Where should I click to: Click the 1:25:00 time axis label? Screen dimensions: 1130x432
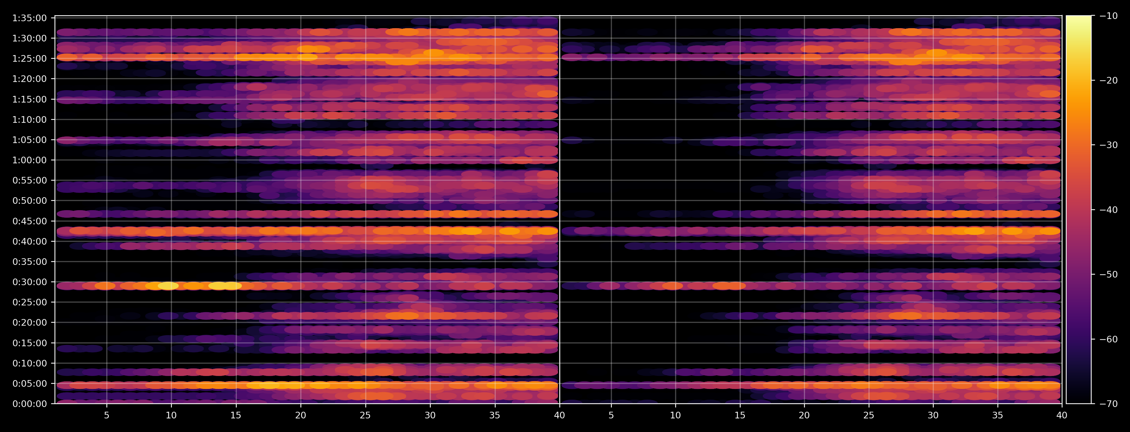point(29,58)
